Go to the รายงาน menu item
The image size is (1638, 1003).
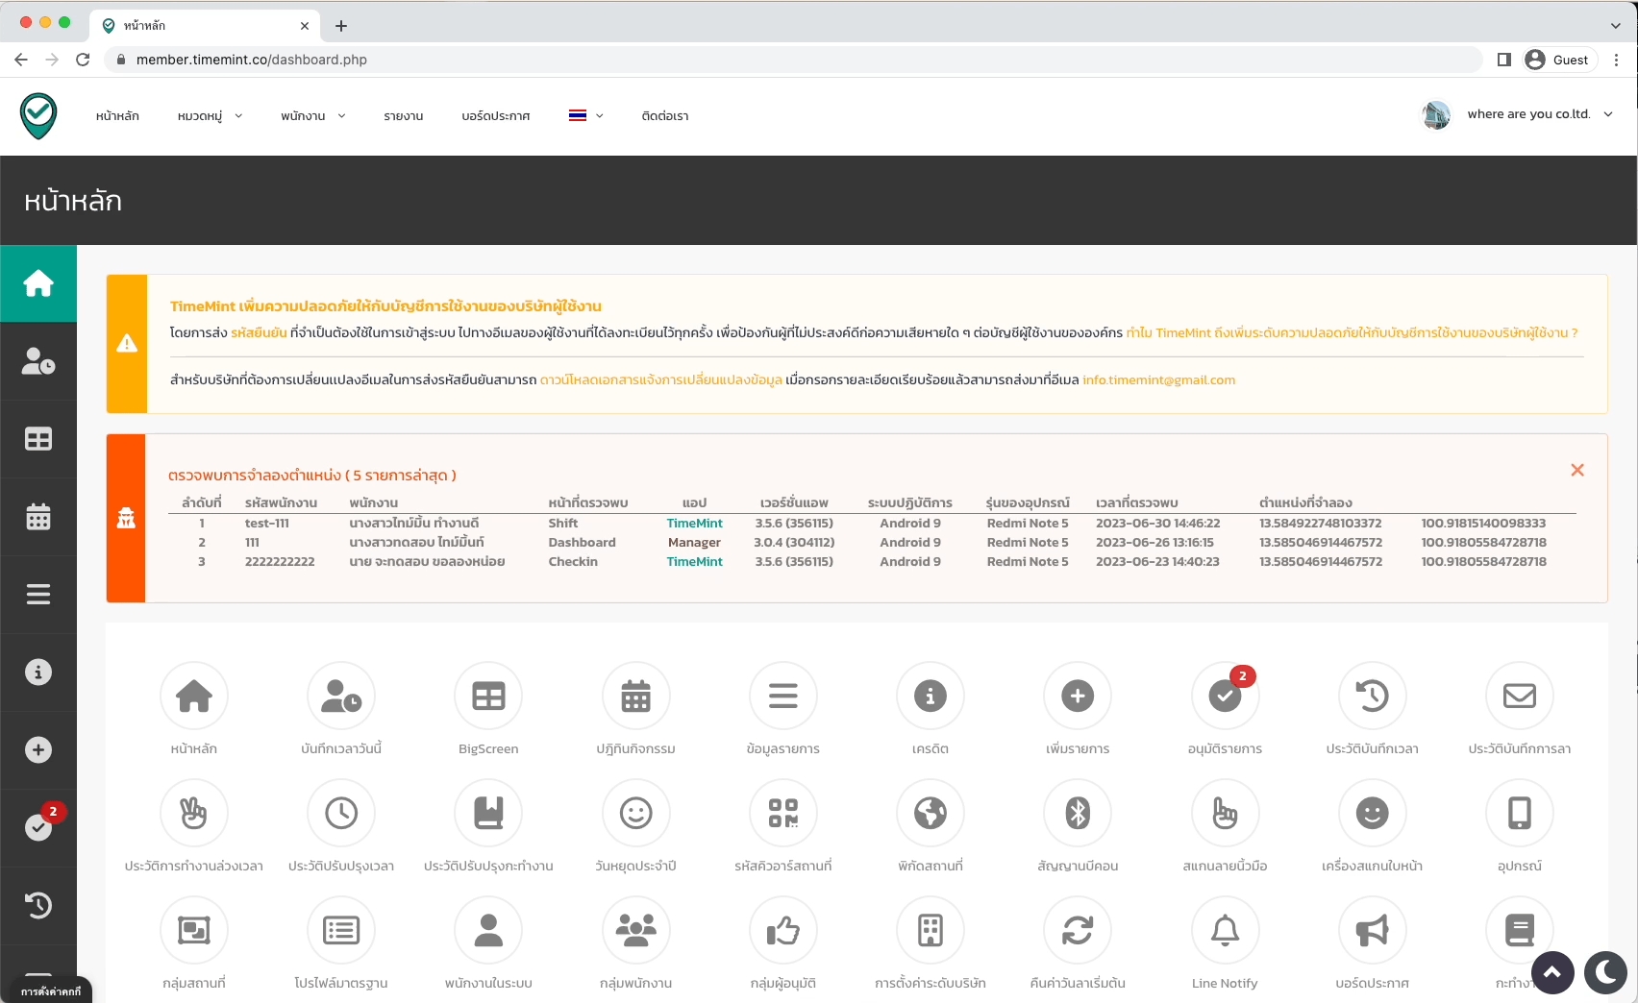(x=403, y=116)
